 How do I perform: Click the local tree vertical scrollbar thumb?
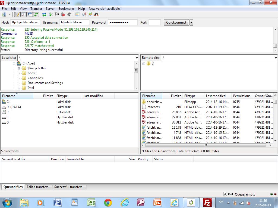[136, 71]
